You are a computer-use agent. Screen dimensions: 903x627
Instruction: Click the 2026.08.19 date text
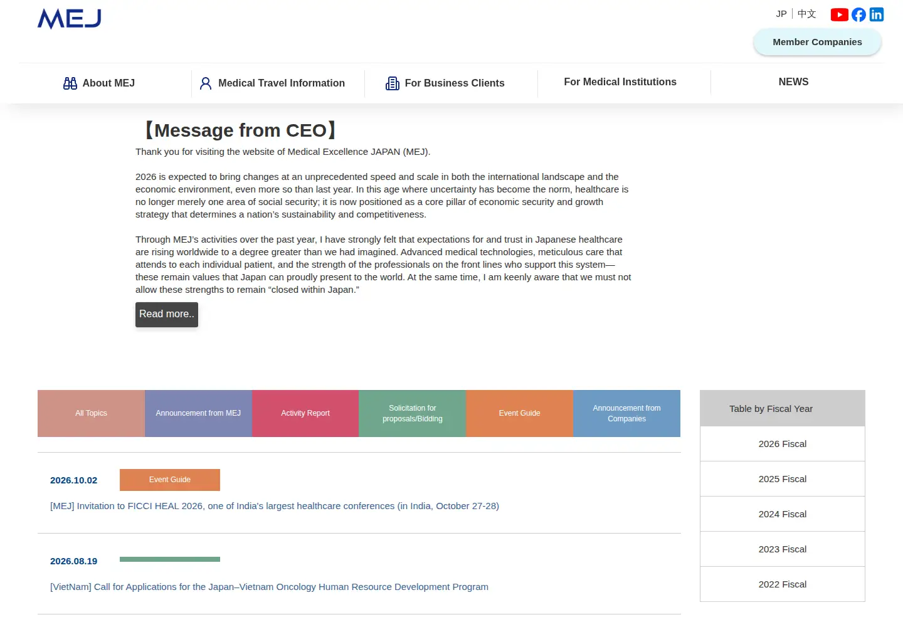click(x=74, y=561)
